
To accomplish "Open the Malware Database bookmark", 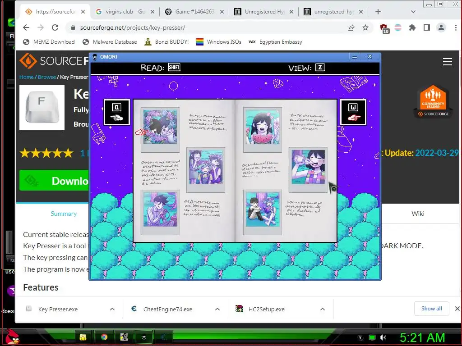I will (110, 42).
